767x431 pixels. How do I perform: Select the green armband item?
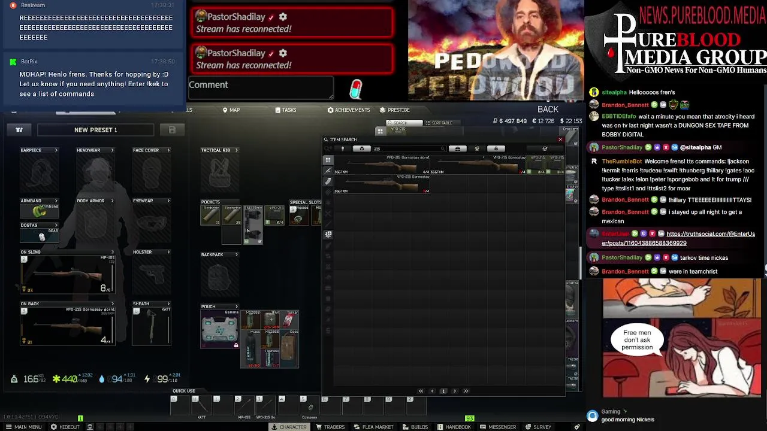(40, 211)
